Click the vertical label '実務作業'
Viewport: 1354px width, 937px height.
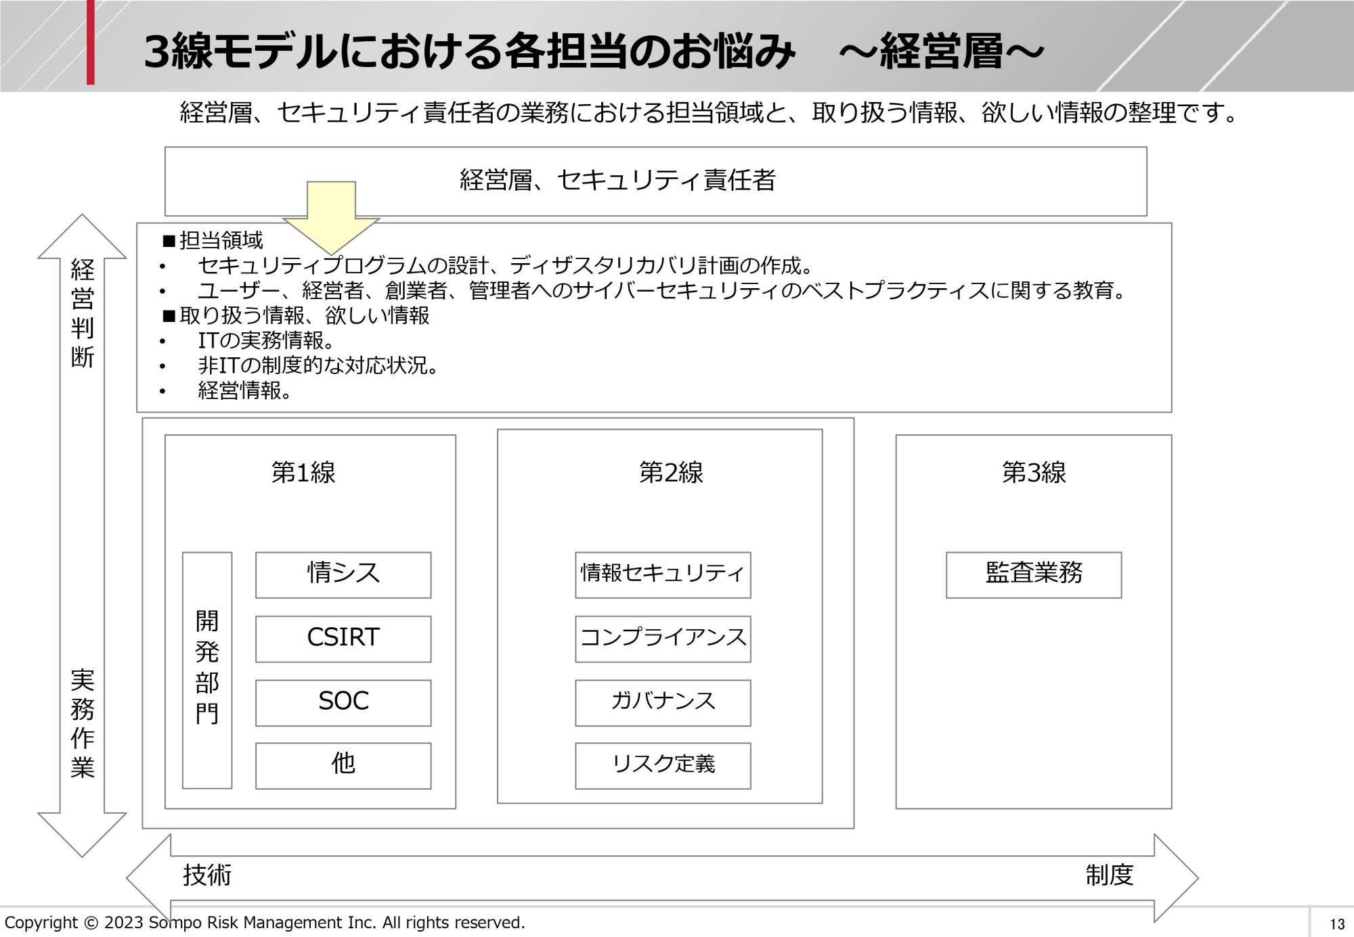click(x=83, y=723)
